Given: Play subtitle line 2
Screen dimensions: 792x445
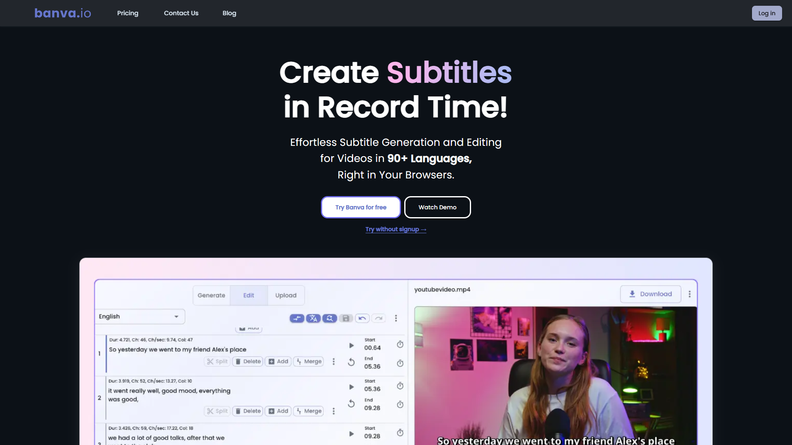Looking at the screenshot, I should pos(351,387).
